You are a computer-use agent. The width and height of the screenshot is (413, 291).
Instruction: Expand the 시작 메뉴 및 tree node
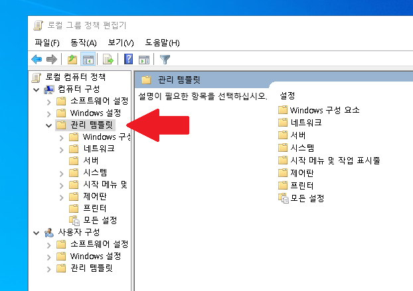(61, 186)
